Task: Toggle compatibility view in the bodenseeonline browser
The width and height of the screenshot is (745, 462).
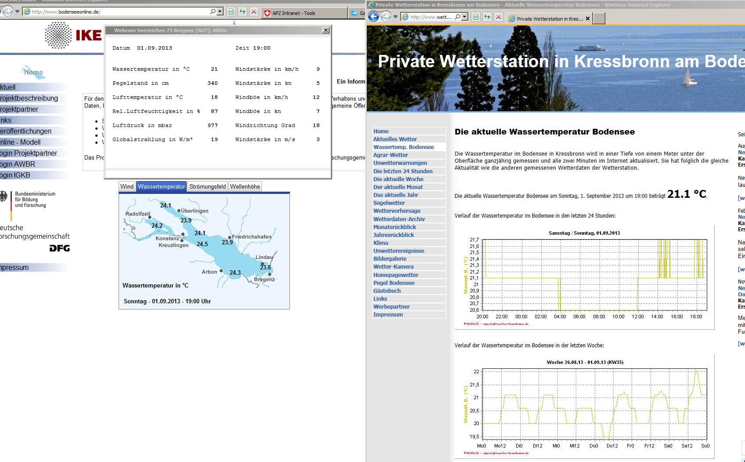Action: tap(231, 12)
